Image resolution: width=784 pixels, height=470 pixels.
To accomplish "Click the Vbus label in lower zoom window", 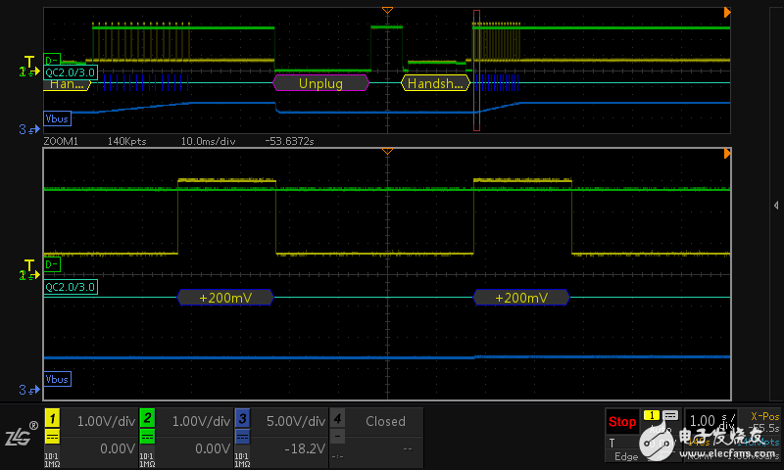I will pyautogui.click(x=57, y=378).
